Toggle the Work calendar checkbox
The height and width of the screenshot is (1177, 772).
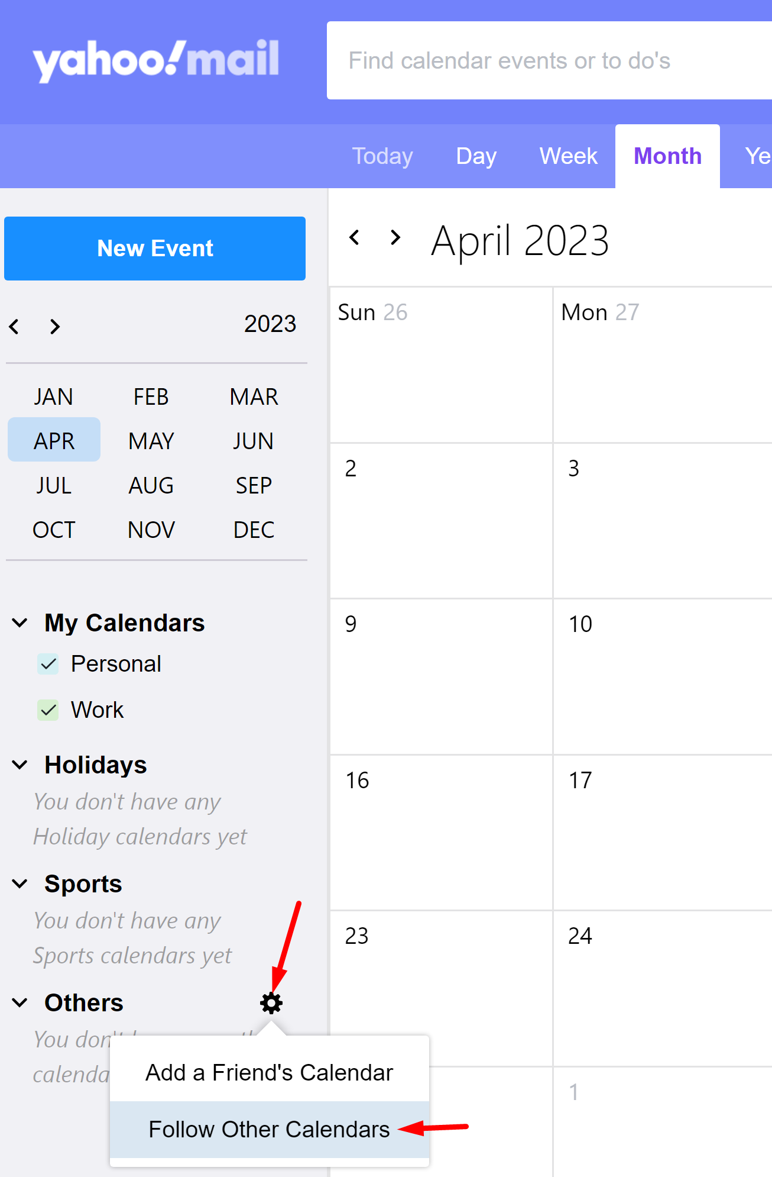point(48,710)
